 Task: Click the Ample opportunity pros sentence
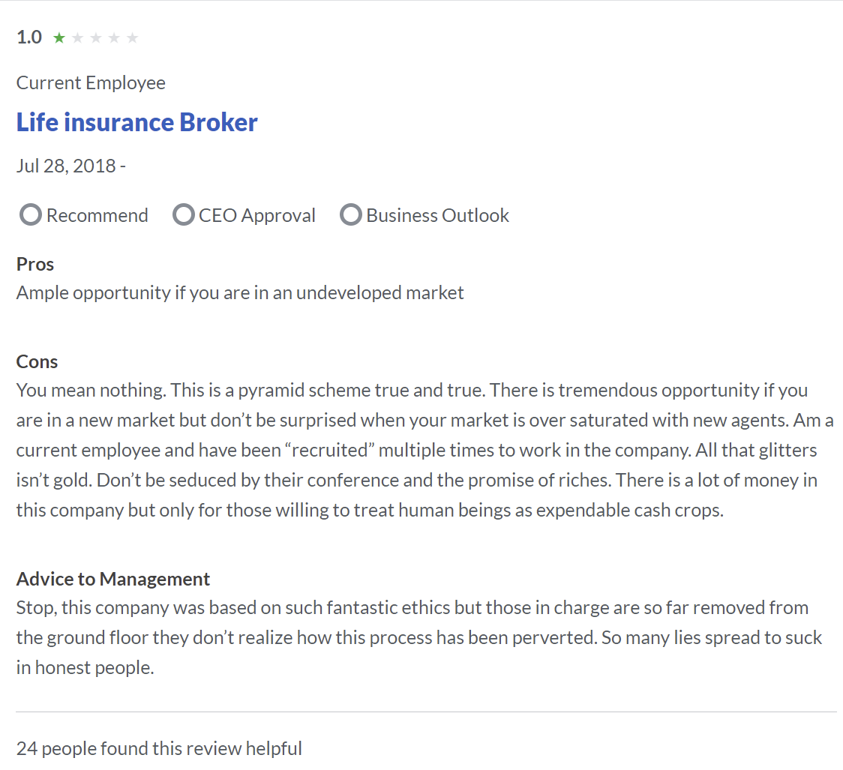pos(240,293)
